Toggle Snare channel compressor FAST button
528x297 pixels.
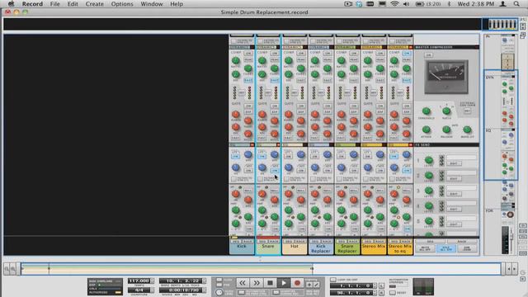275,81
